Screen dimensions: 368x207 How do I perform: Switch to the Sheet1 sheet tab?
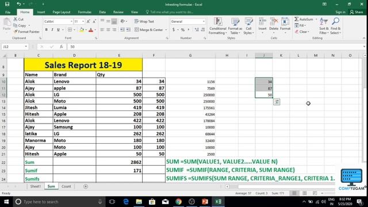[x=36, y=186]
